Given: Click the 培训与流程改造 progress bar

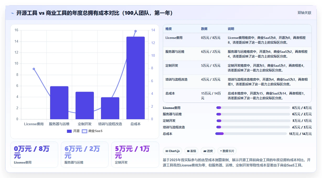Looking at the screenshot, I should pyautogui.click(x=253, y=127).
